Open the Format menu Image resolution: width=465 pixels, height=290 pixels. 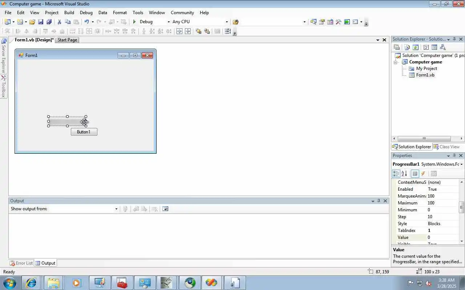pyautogui.click(x=120, y=12)
